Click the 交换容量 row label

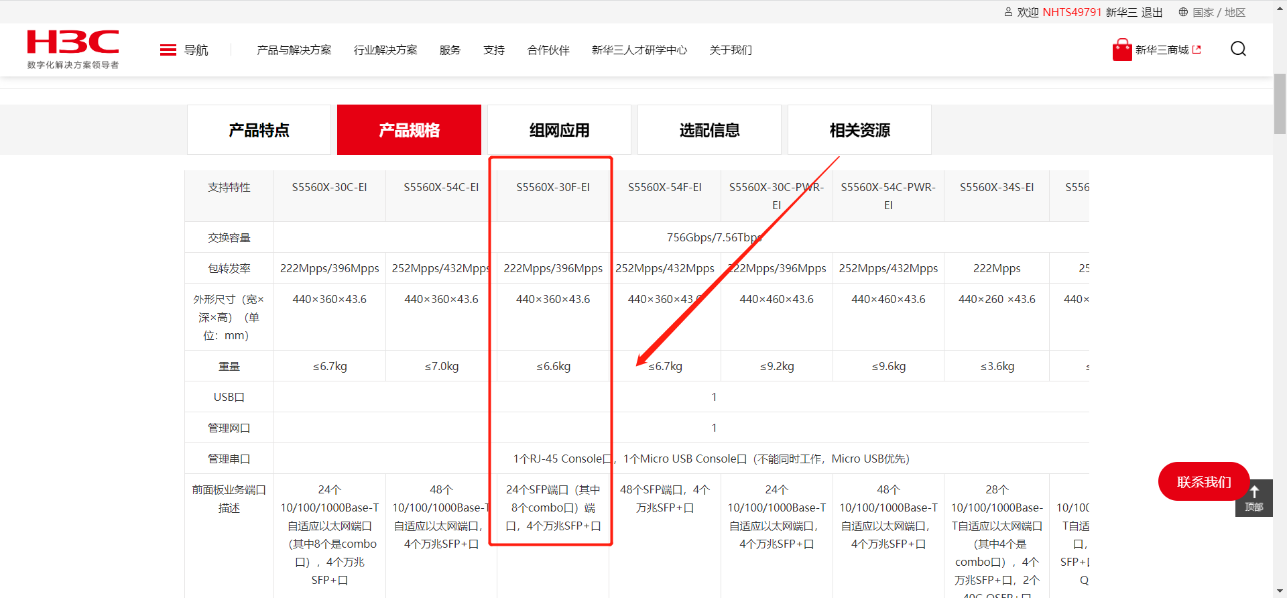(x=229, y=237)
